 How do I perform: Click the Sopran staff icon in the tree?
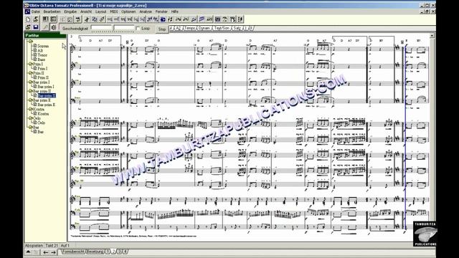(34, 46)
